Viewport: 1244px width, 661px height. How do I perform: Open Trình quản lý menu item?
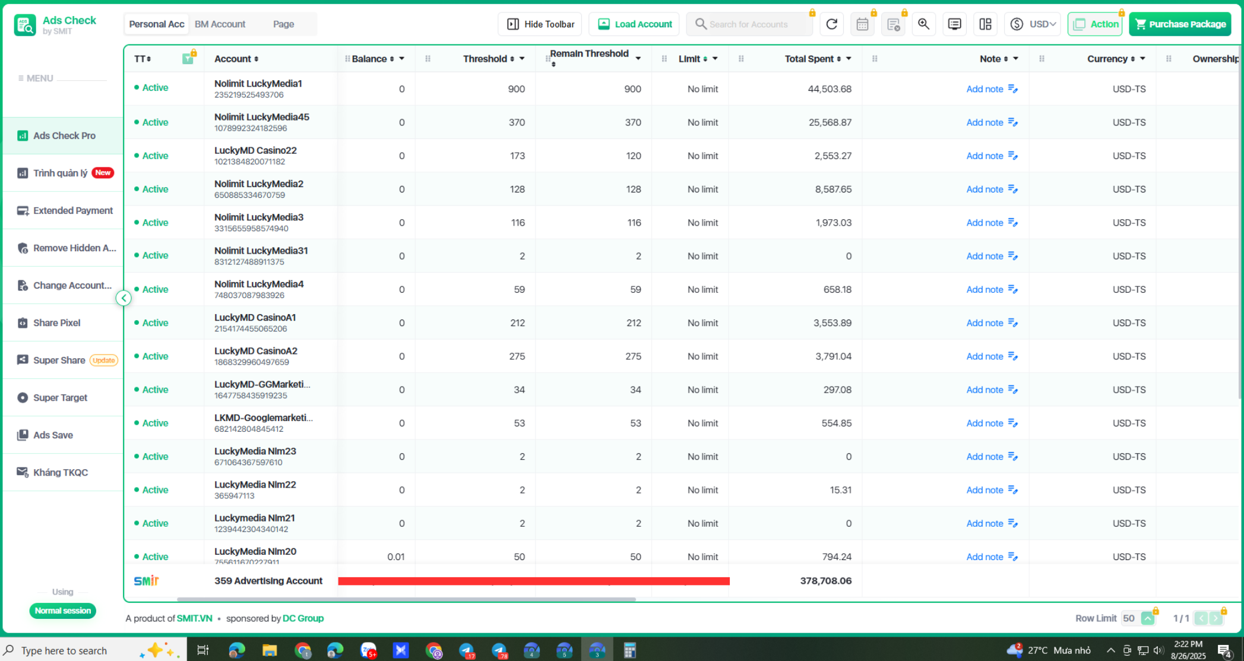click(x=63, y=173)
